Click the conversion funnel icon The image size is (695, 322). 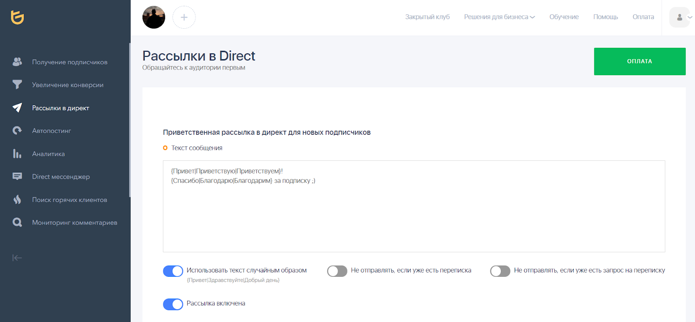[17, 84]
